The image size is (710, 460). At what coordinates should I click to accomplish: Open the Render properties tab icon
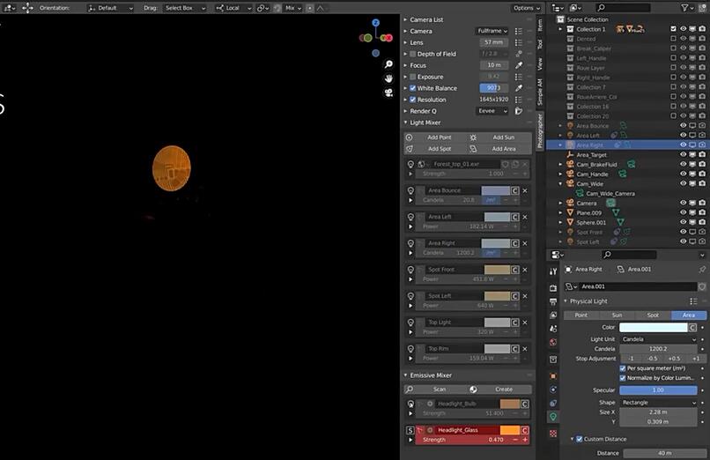[553, 288]
